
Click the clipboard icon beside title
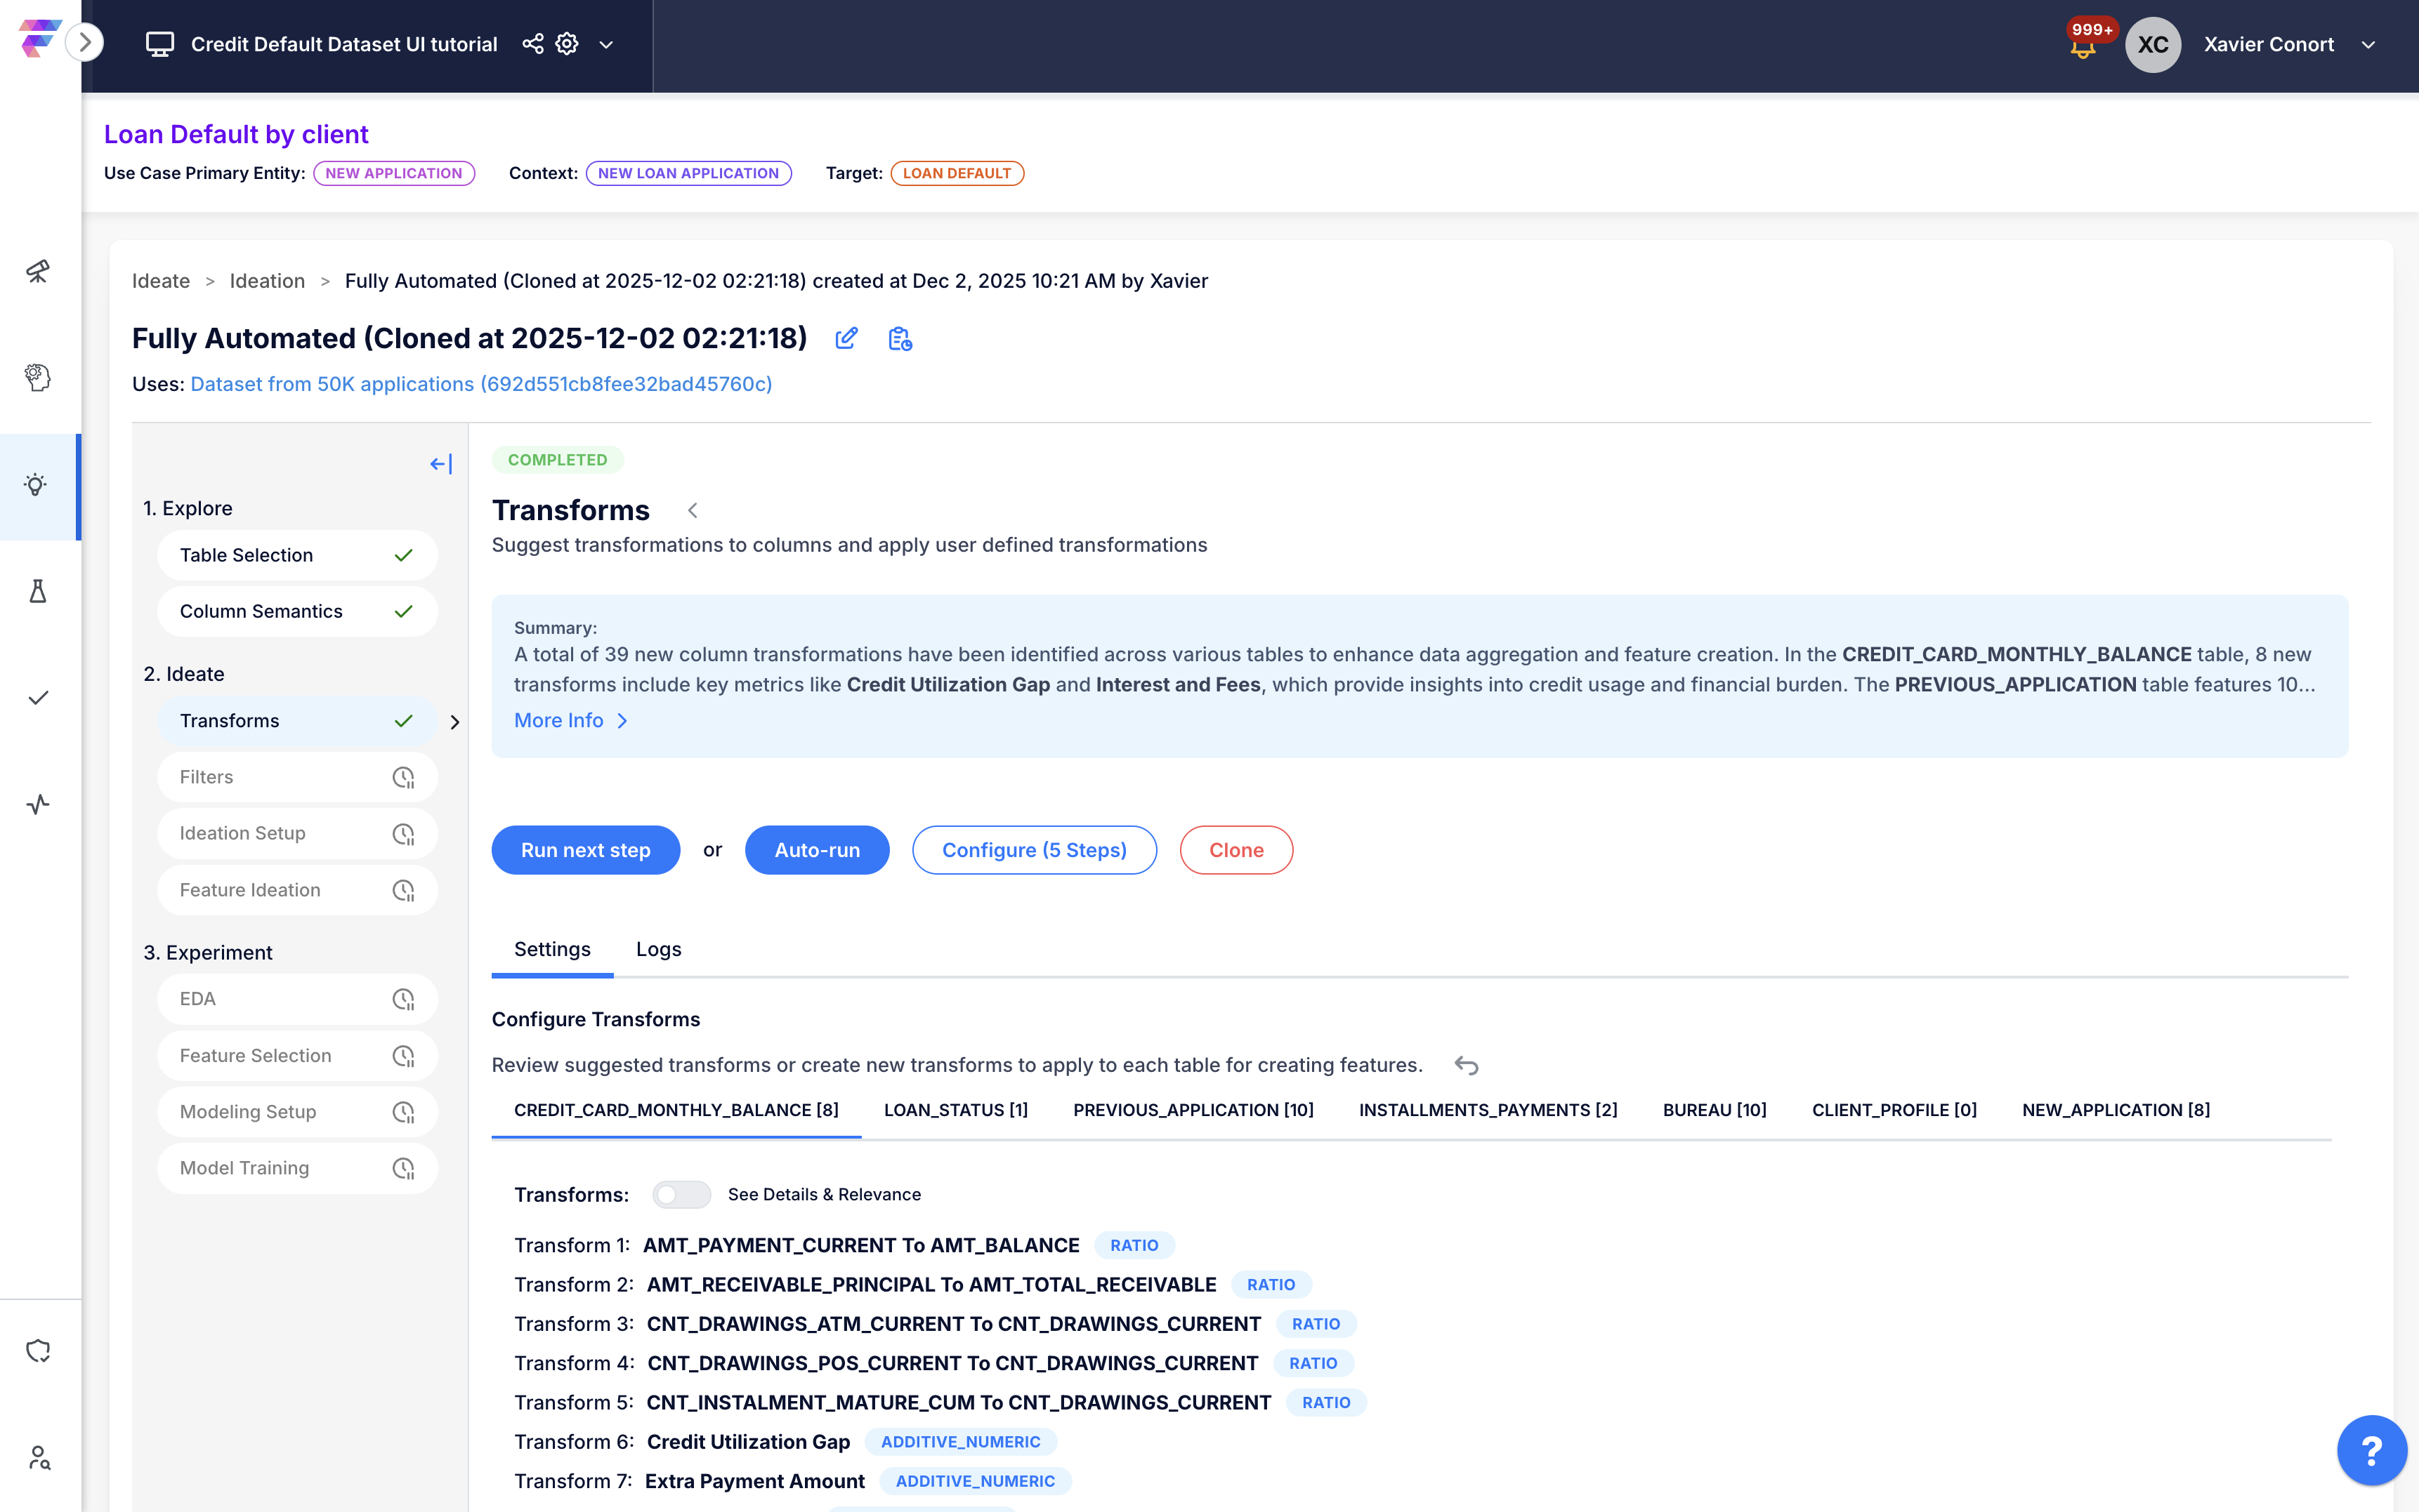click(x=899, y=339)
